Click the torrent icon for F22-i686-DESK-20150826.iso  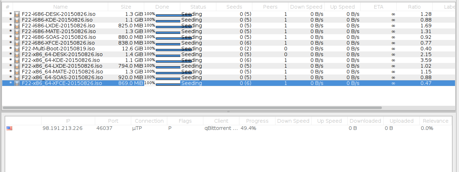[17, 14]
